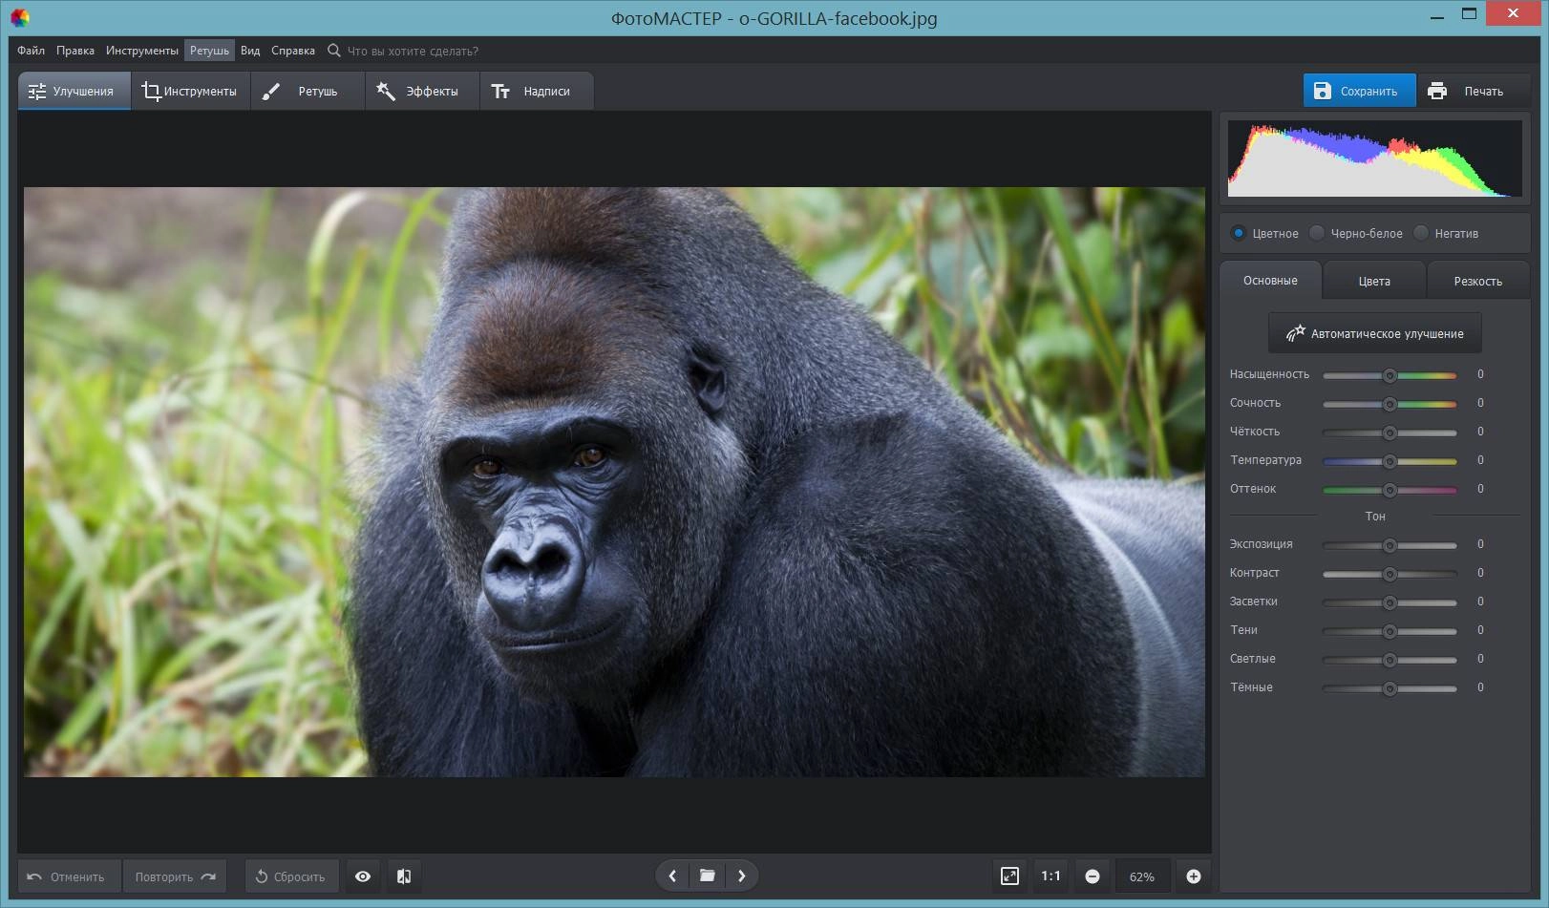Maximize the ФотоМАСТЕР window
Viewport: 1549px width, 908px height.
point(1469,14)
